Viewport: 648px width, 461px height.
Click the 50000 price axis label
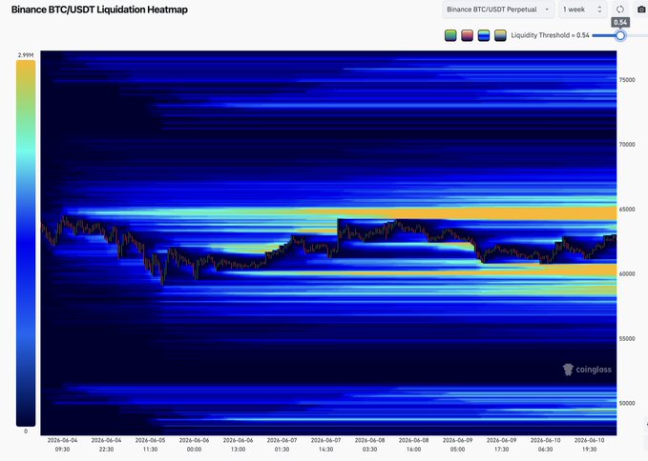627,403
